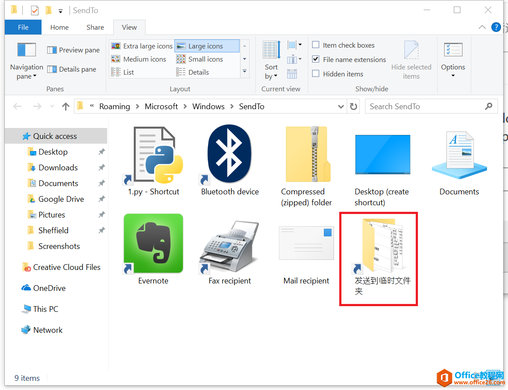Open This PC in navigation pane
This screenshot has height=390, width=508.
45,309
